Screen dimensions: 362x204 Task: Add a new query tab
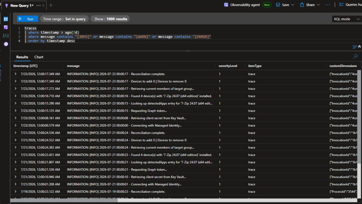51,5
